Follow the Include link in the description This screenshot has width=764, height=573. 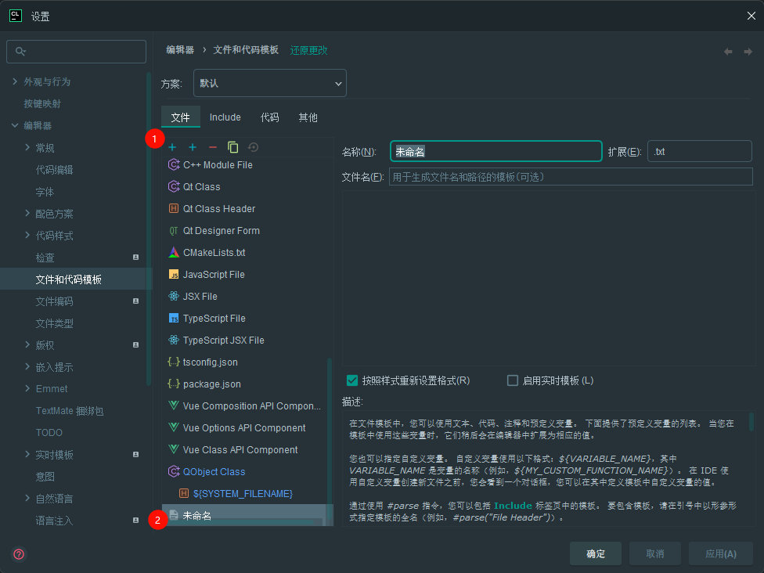pos(513,506)
